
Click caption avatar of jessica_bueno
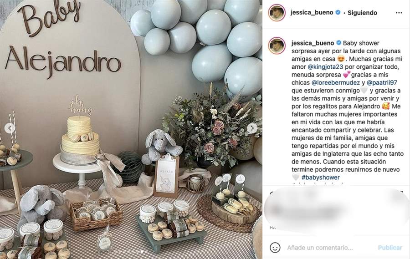tap(277, 46)
